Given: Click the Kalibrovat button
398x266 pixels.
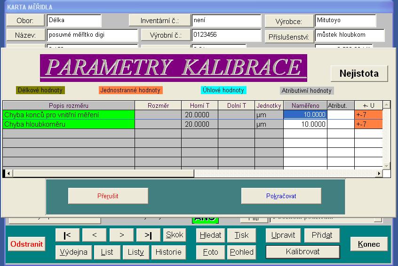Looking at the screenshot, I should tap(302, 252).
